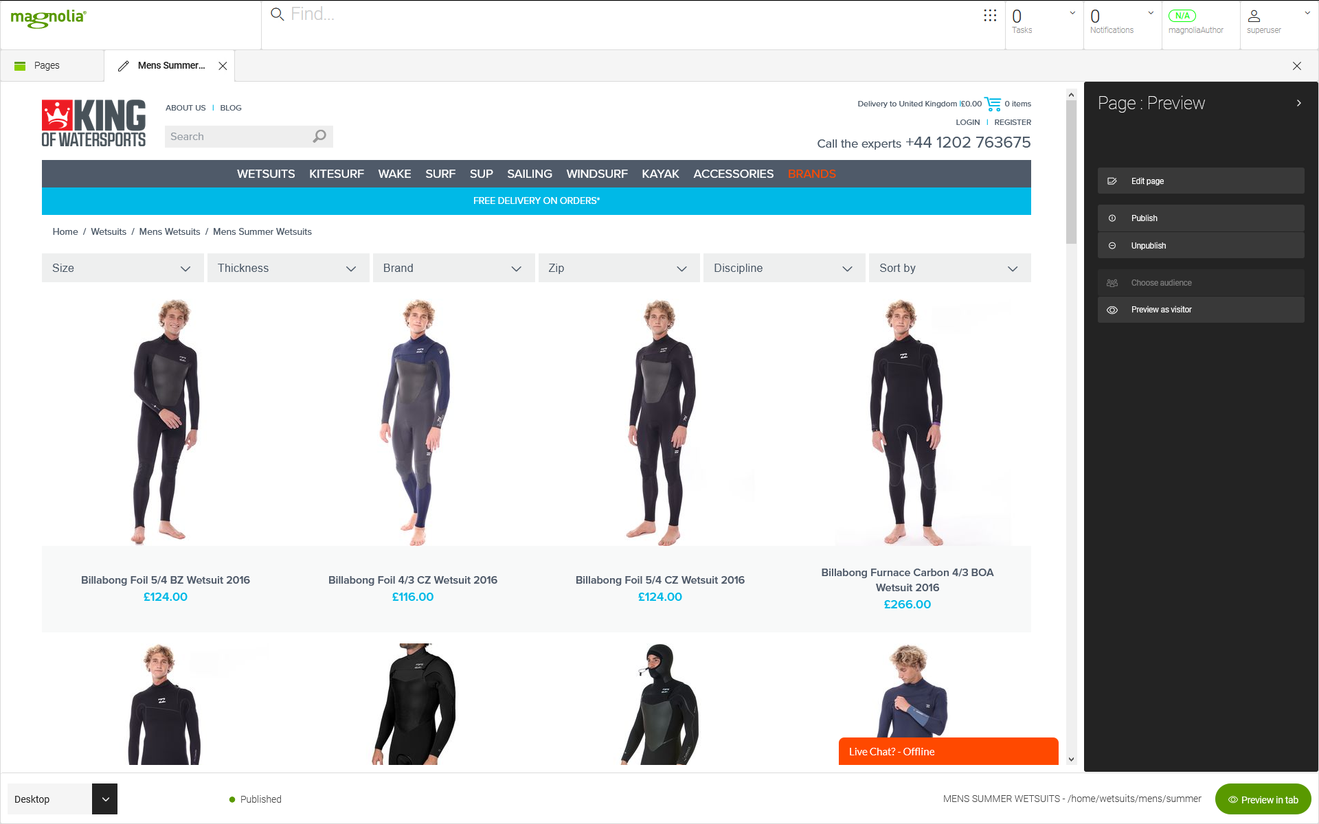Click the shopping cart icon

click(x=991, y=104)
